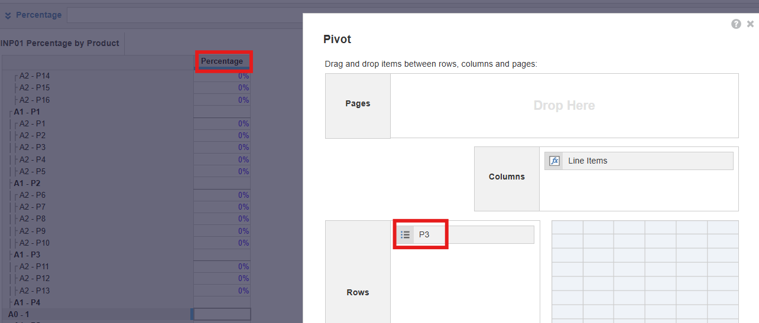
Task: Select the A1 - P1 parent row
Action: click(x=27, y=112)
